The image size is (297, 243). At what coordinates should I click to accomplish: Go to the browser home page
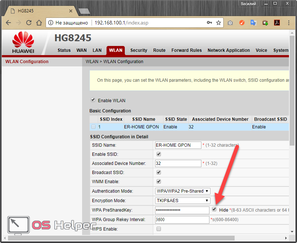39,23
